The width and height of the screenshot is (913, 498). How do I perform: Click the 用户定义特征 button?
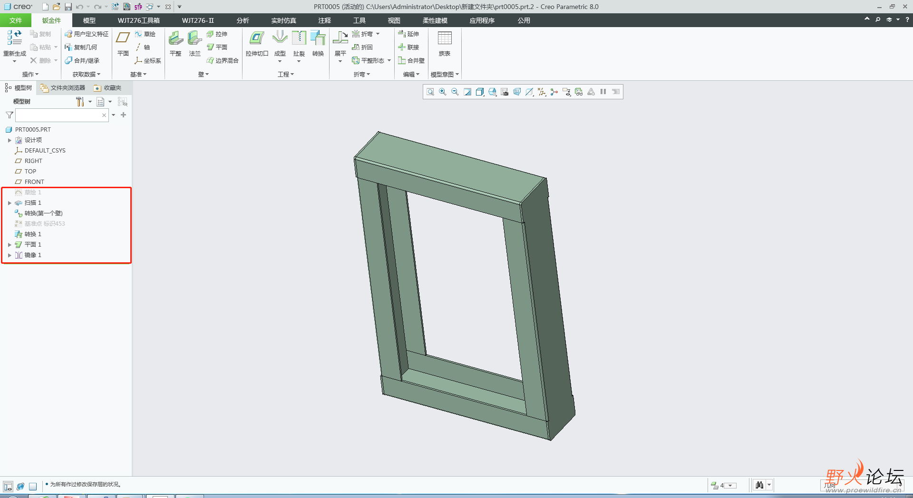[87, 34]
